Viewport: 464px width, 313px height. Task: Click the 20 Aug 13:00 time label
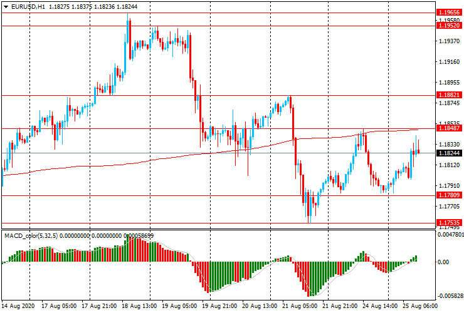pos(260,305)
